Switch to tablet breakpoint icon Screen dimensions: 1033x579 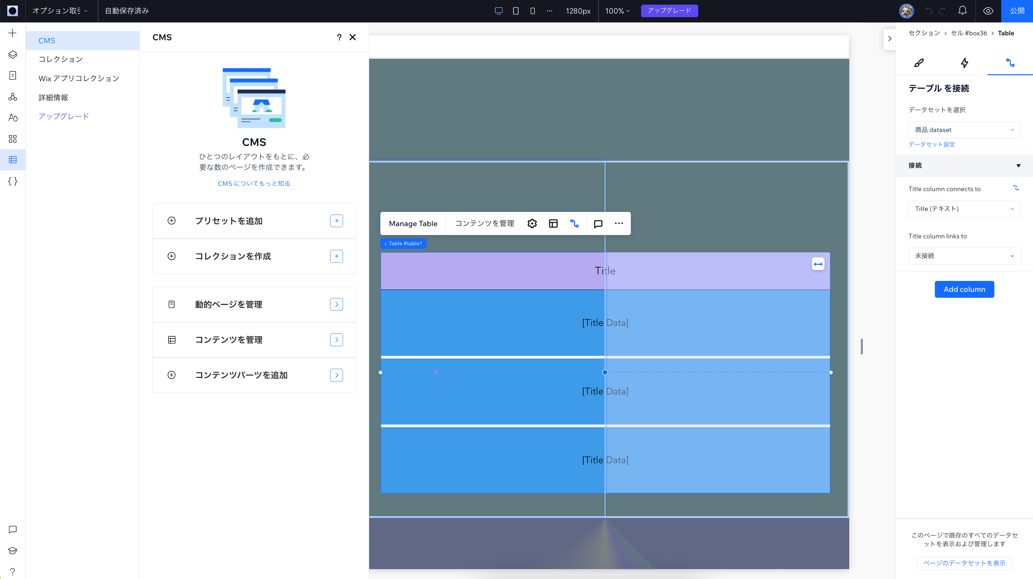click(x=516, y=11)
